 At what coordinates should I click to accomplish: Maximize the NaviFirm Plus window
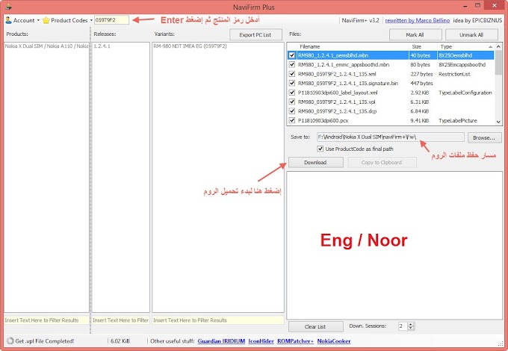[477, 5]
